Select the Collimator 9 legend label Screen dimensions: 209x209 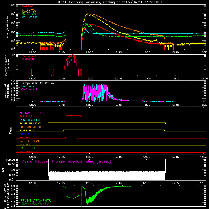pyautogui.click(x=29, y=89)
